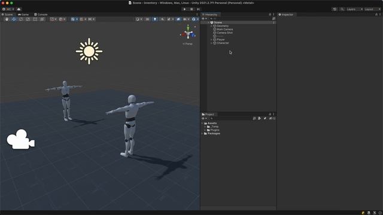Lock the Inspector panel
383x215 pixels.
tap(376, 14)
